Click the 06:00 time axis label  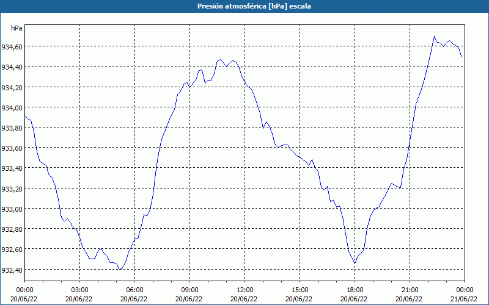click(x=134, y=290)
